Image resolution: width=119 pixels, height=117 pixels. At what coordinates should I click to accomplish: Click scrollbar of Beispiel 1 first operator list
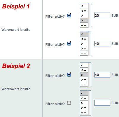click(90, 16)
